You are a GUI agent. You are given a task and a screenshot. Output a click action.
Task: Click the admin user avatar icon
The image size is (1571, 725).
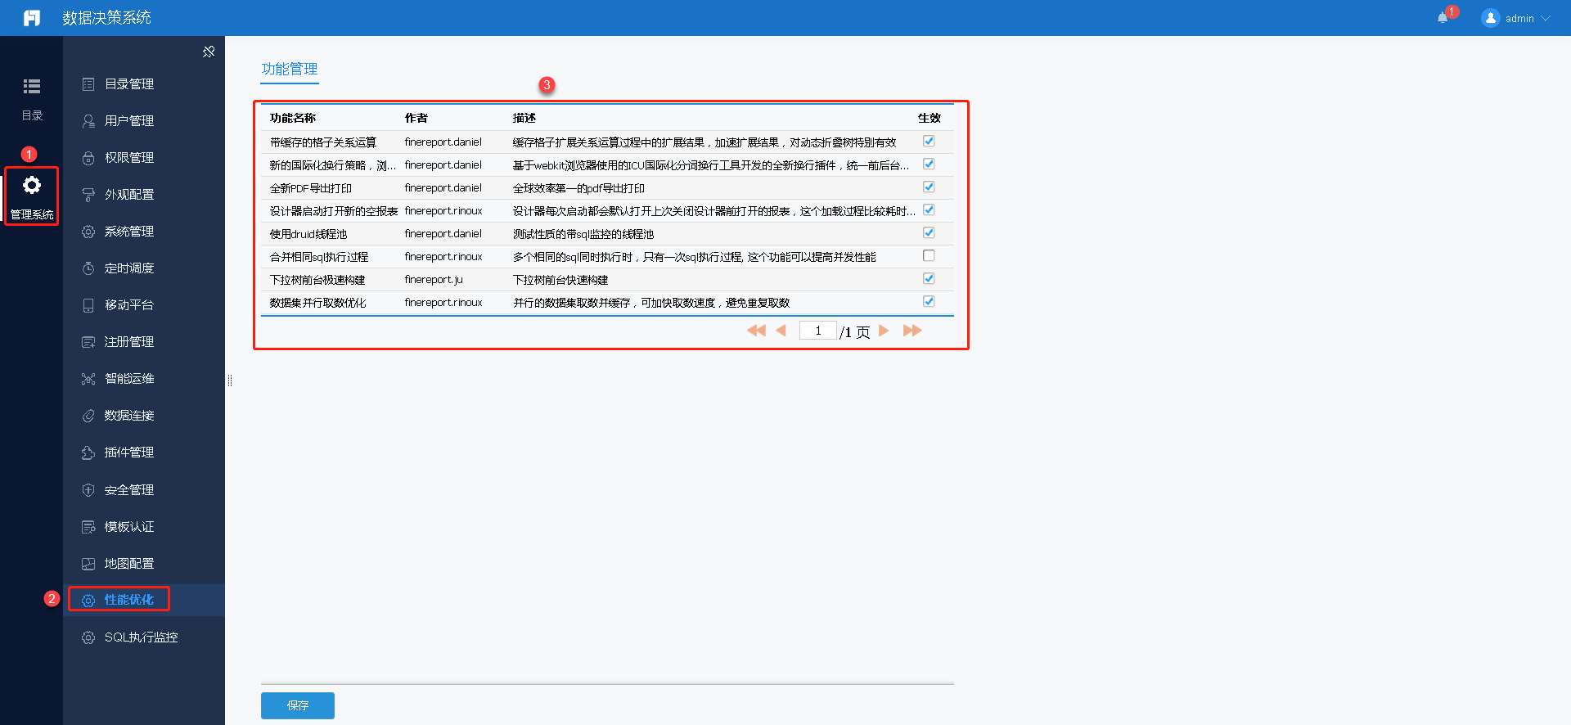click(1490, 18)
